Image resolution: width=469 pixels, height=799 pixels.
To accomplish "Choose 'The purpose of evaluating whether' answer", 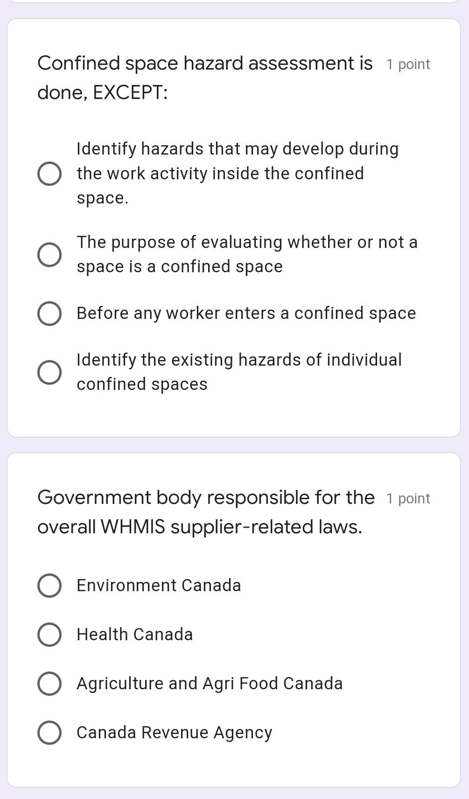I will 49,254.
